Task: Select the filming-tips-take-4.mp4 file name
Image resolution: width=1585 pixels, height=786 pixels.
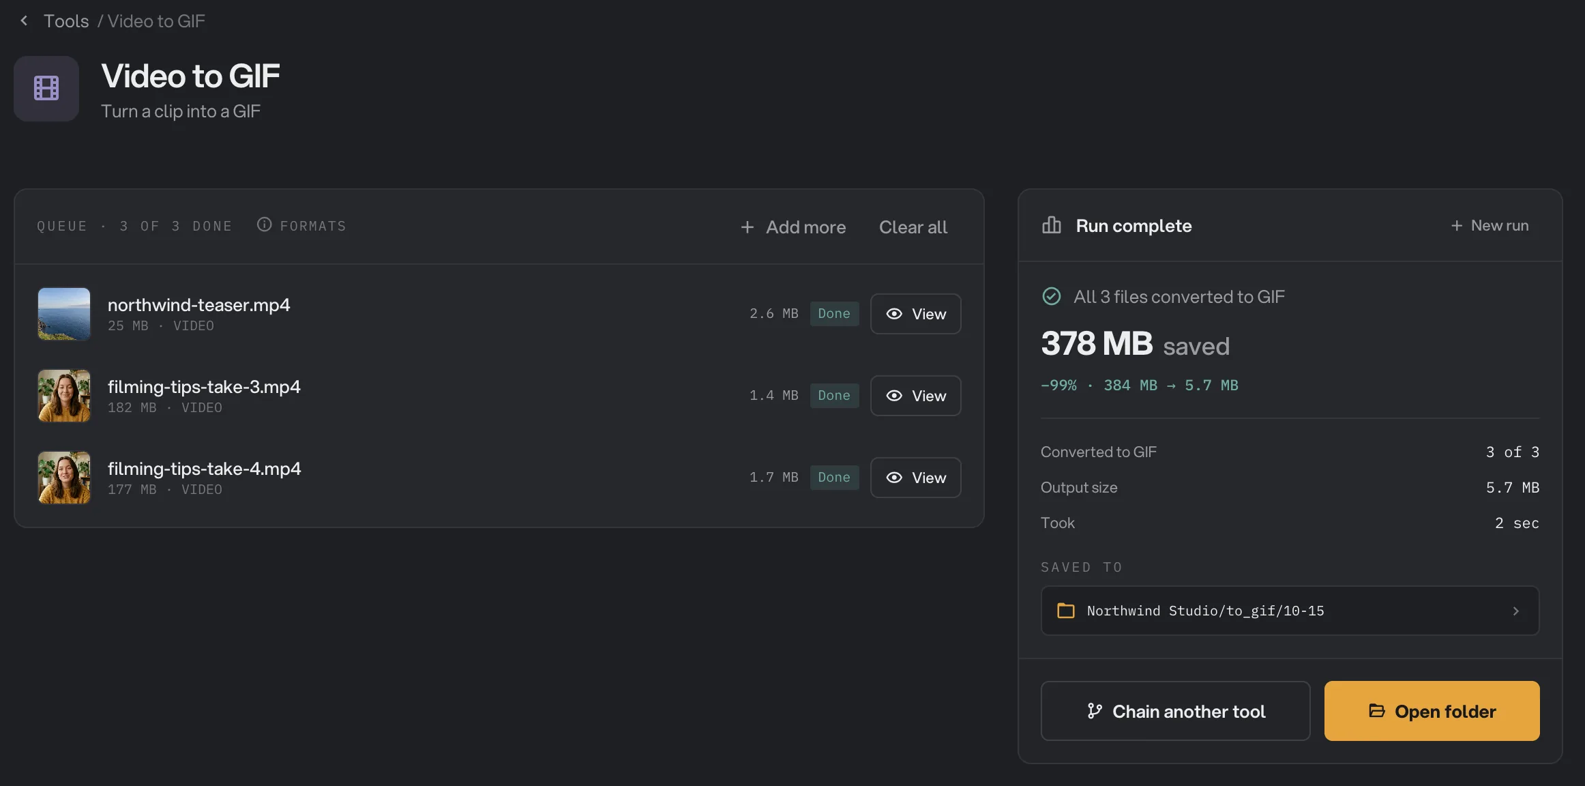Action: 204,469
